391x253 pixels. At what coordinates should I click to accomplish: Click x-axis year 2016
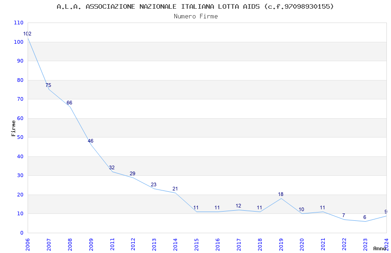click(218, 245)
